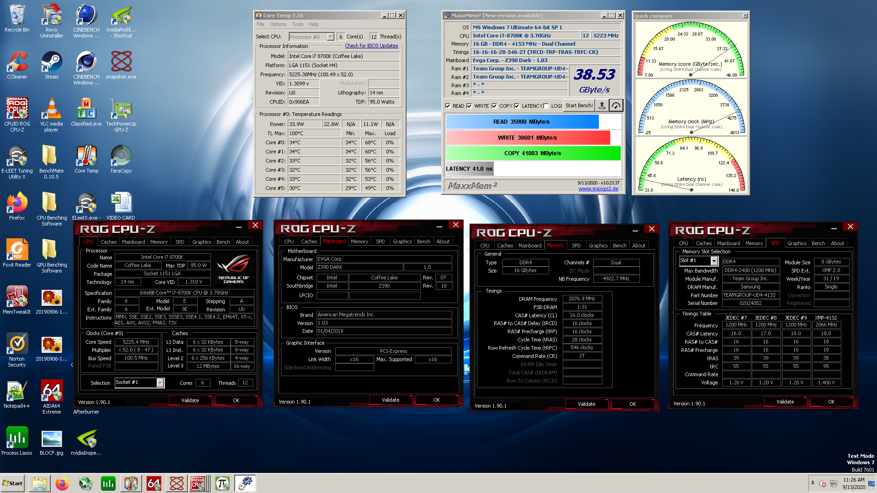
Task: Open Foxit Reader desktop icon
Action: [17, 253]
